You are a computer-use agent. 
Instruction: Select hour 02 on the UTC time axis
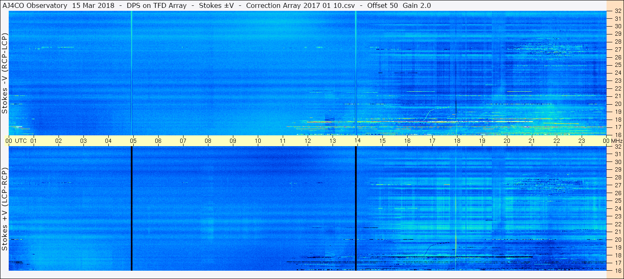coord(59,141)
